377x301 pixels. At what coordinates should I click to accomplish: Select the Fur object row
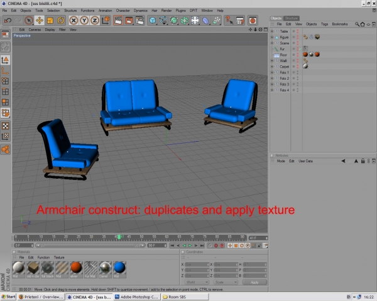coord(282,49)
